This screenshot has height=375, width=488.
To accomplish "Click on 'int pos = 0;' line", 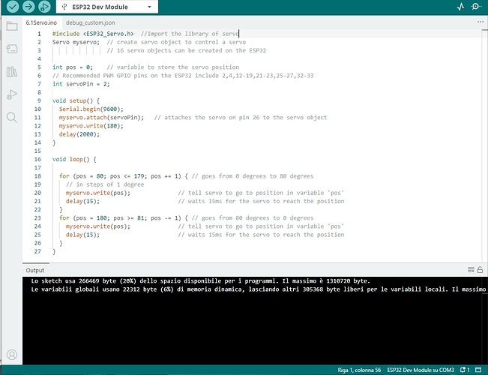I will point(73,67).
